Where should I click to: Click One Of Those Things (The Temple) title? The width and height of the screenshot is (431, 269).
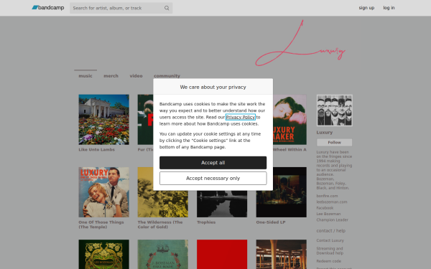point(101,225)
